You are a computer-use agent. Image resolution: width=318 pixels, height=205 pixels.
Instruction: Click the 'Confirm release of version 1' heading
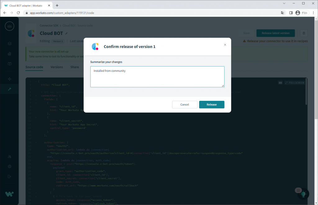pyautogui.click(x=129, y=47)
